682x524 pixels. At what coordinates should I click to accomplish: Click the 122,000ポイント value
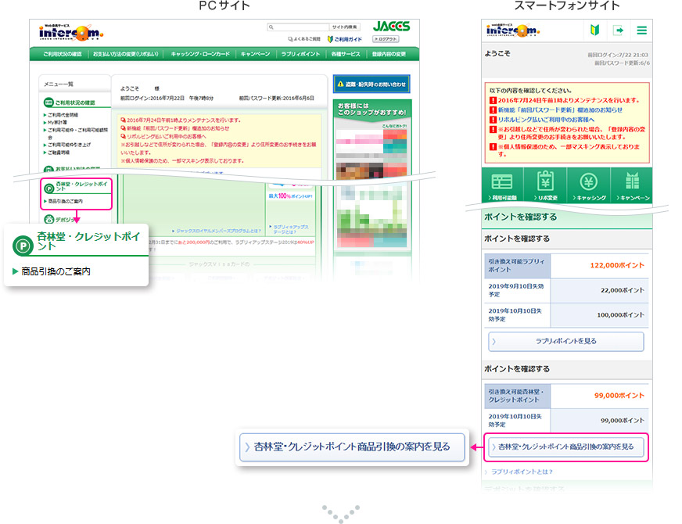[617, 265]
